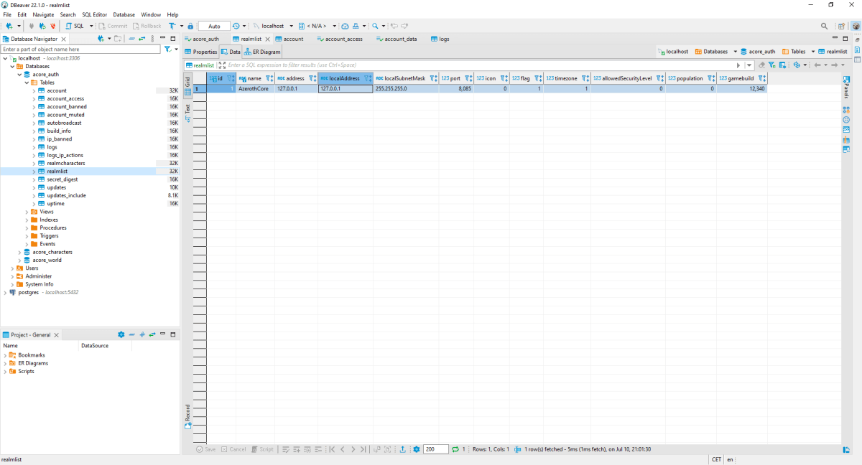The height and width of the screenshot is (465, 862).
Task: Open the new connection wizard icon
Action: (x=9, y=26)
